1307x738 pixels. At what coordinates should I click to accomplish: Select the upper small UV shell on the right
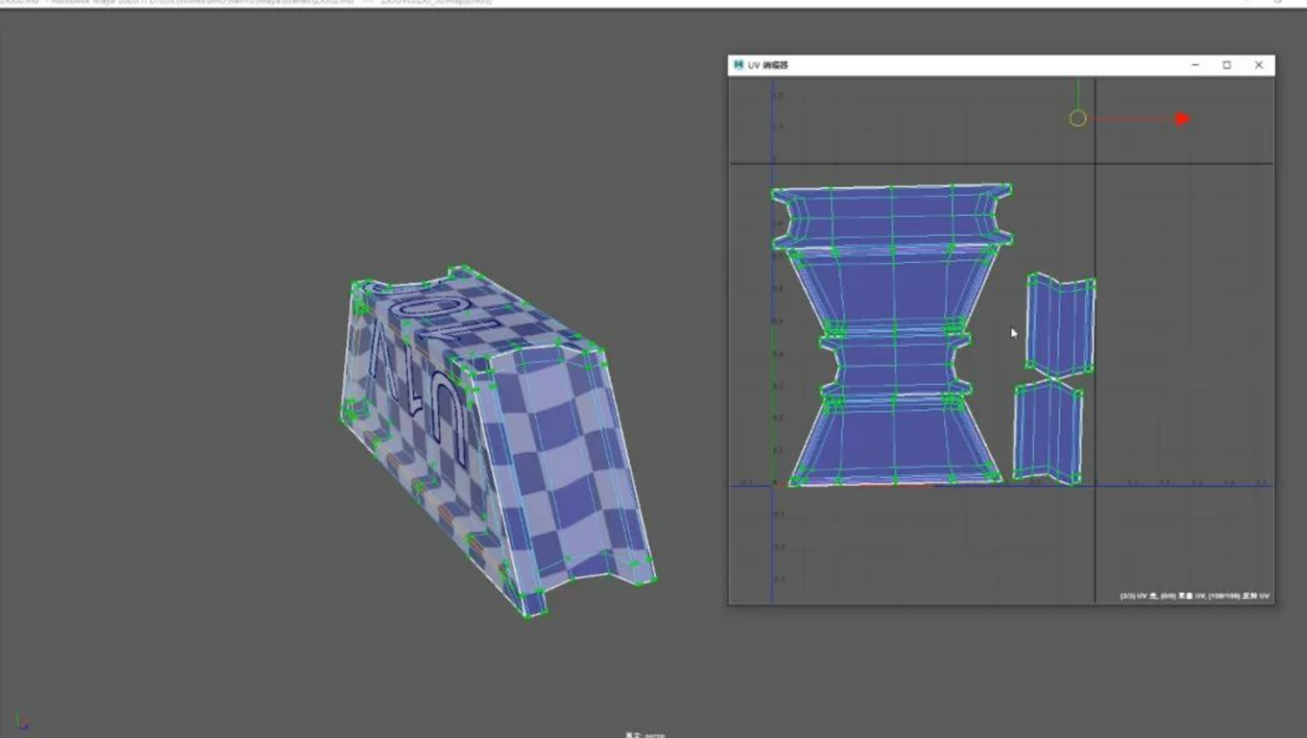pos(1060,324)
